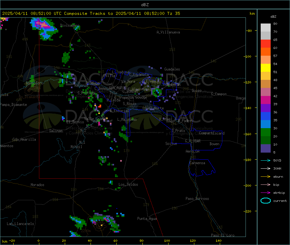The width and height of the screenshot is (290, 245).
Task: Click the red 65 dBZ legend swatch
Action: tap(266, 43)
